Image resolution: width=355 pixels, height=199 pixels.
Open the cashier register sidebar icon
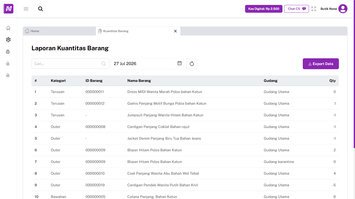[x=8, y=52]
